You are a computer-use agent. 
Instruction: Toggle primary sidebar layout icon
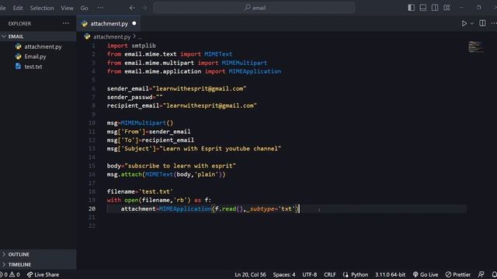tap(411, 8)
